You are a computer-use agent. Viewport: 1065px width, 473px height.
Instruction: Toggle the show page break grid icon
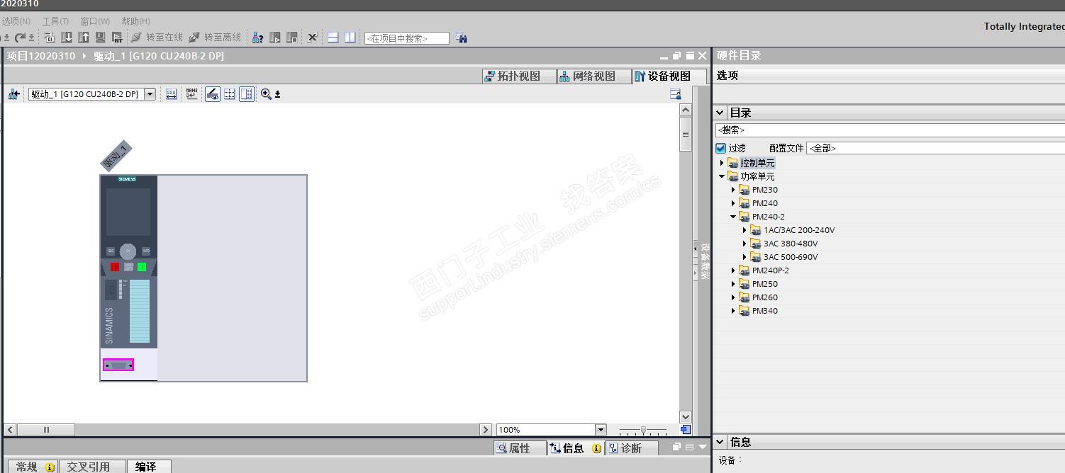[230, 93]
